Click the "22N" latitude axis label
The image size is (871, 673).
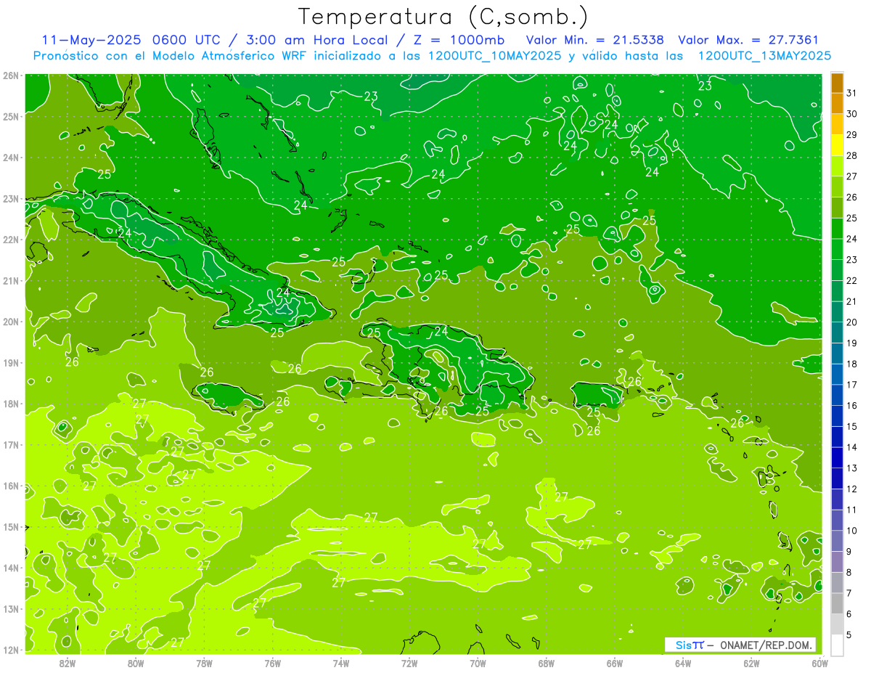click(11, 240)
